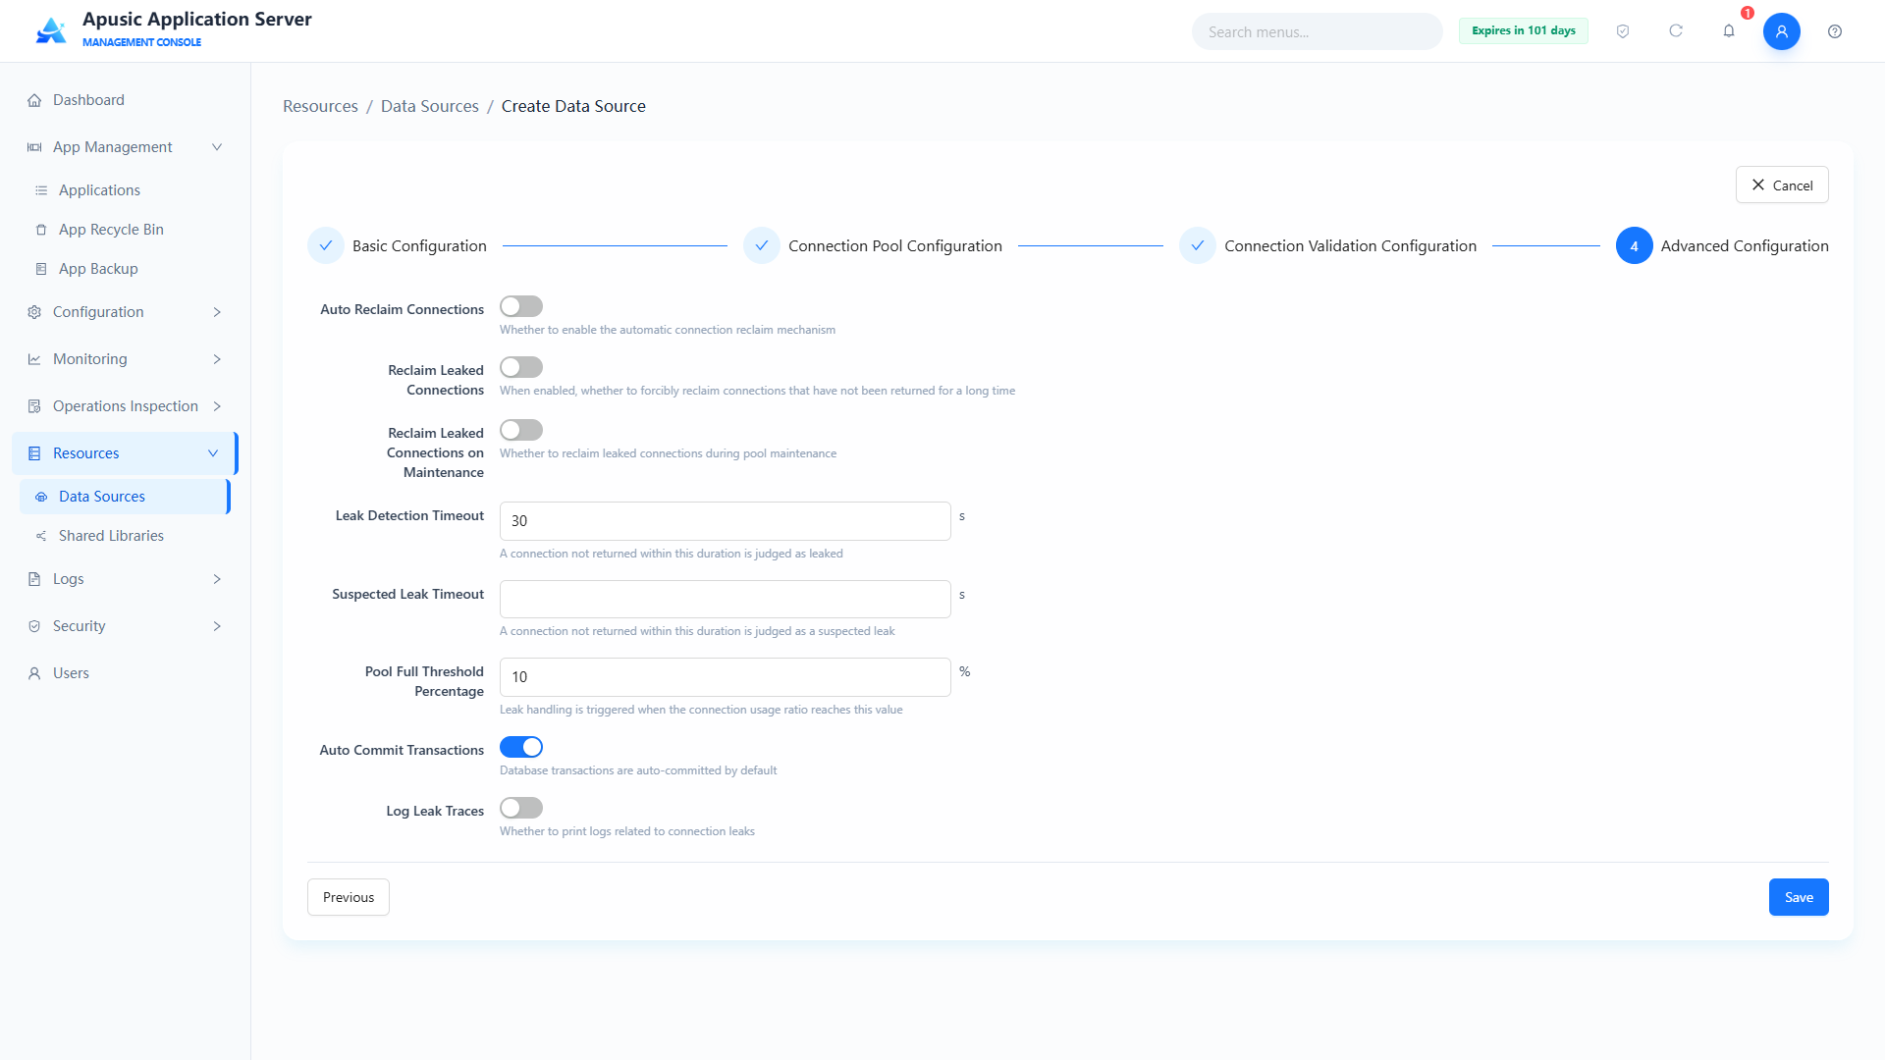Disable Auto Commit Transactions switch
Viewport: 1885px width, 1060px height.
click(521, 747)
